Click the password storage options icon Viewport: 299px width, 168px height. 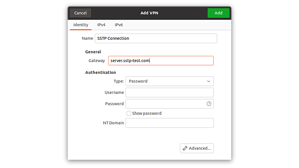point(209,104)
